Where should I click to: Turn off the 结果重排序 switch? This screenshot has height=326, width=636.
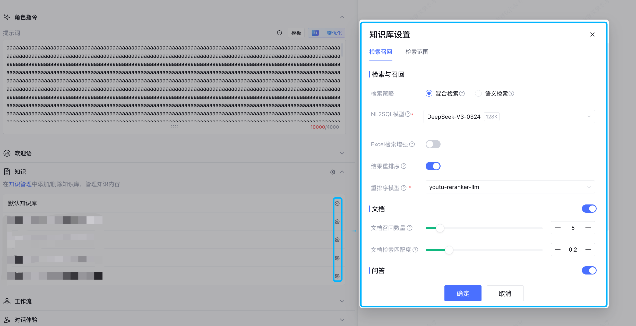(433, 166)
